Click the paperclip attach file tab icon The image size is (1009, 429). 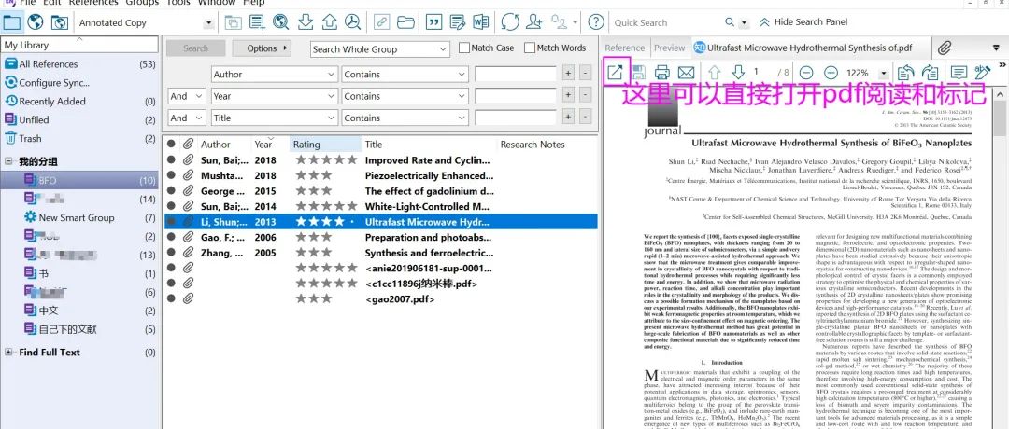tap(944, 48)
